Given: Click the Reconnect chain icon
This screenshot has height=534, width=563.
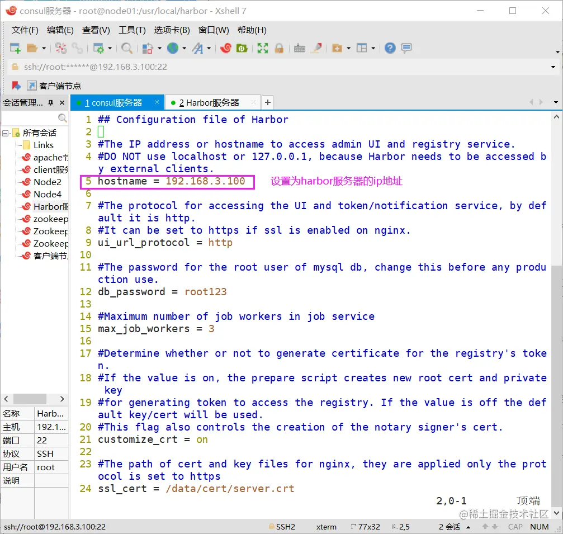Looking at the screenshot, I should click(x=77, y=48).
